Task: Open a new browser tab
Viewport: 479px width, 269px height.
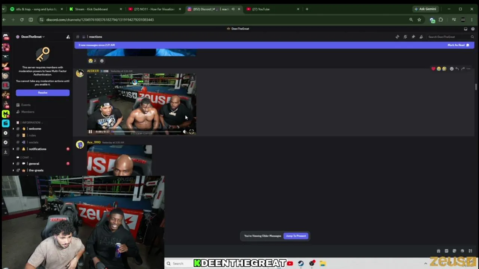Action: coord(307,9)
